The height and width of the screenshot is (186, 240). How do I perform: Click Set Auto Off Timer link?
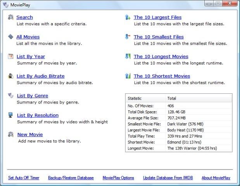coord(24,178)
